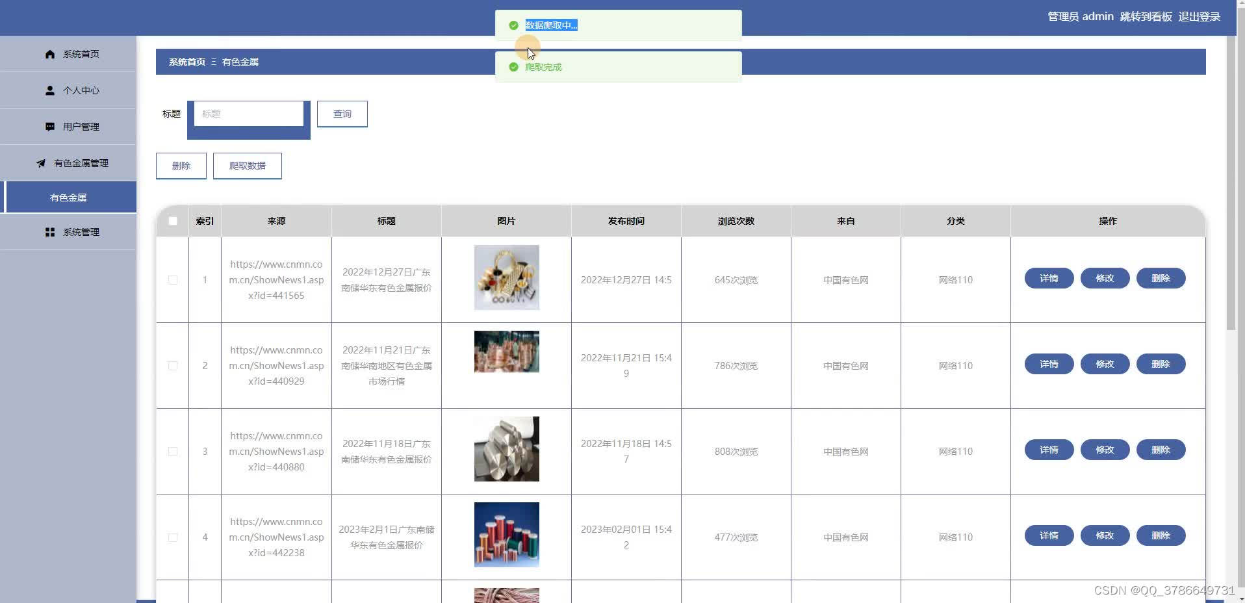Screen dimensions: 1245x603
Task: Check the checkbox for row 1
Action: [x=173, y=280]
